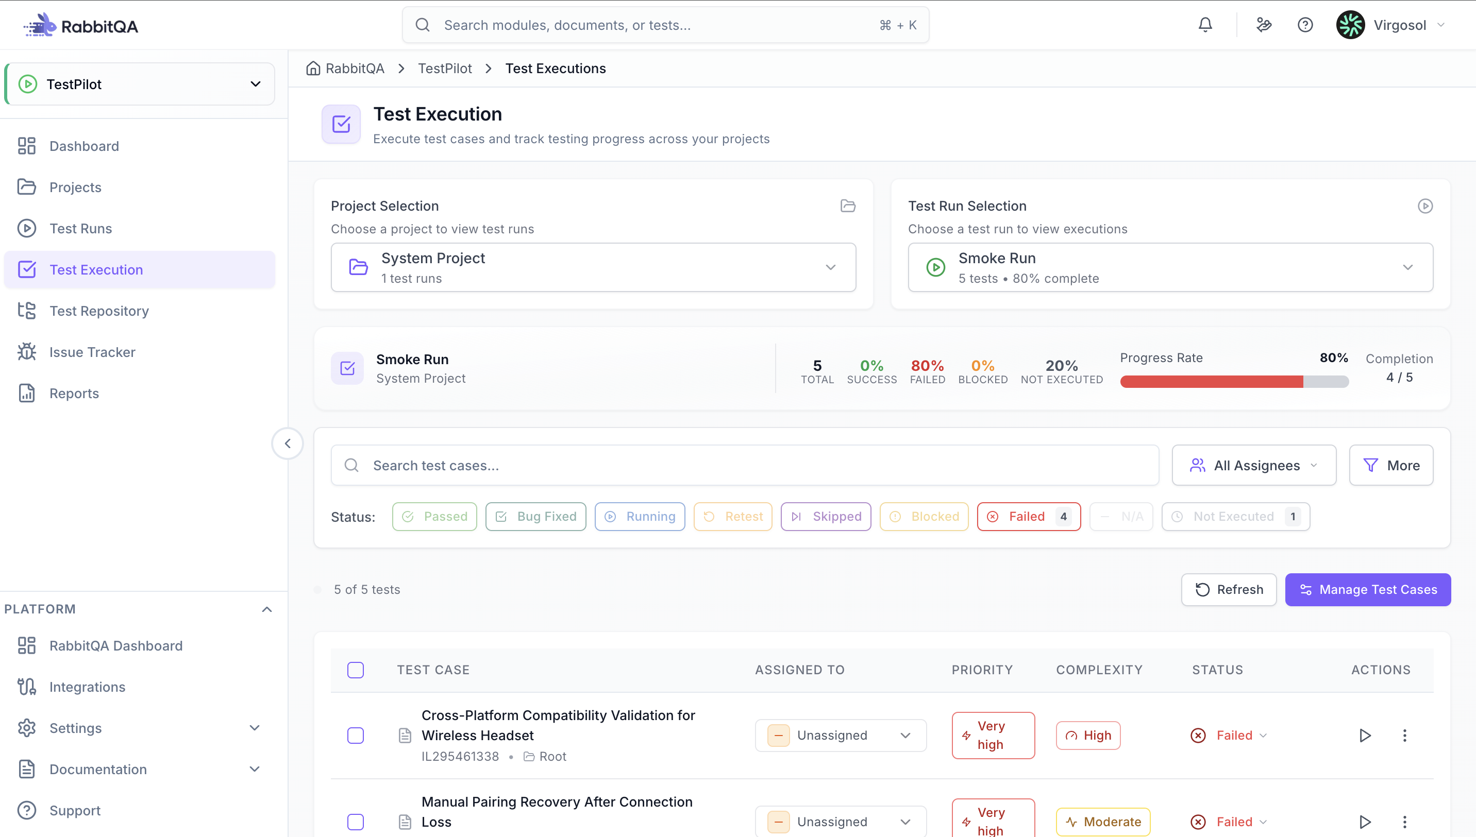The image size is (1476, 837).
Task: Run the Cross-Platform Compatibility test play icon
Action: point(1365,735)
